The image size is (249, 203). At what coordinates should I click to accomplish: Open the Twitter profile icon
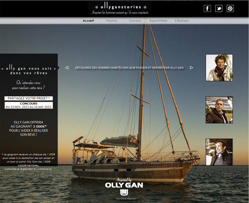pyautogui.click(x=219, y=9)
